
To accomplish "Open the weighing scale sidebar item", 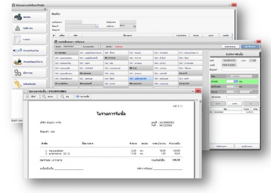I will click(30, 28).
